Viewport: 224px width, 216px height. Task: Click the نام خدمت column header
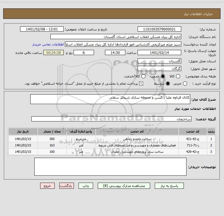[137, 131]
